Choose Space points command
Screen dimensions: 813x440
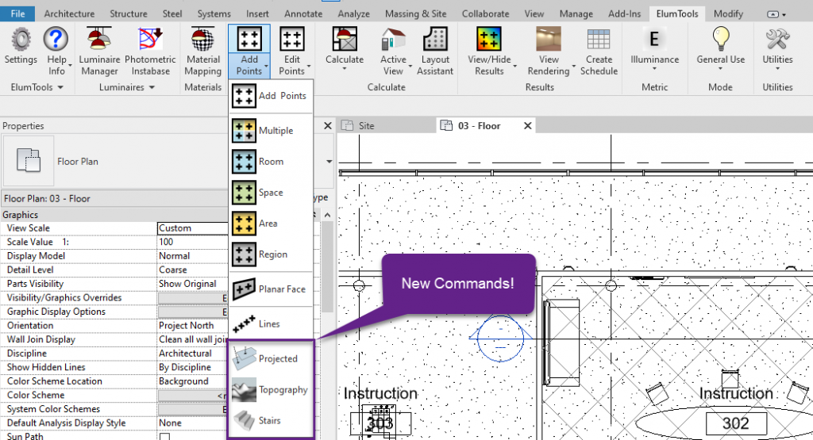(271, 193)
